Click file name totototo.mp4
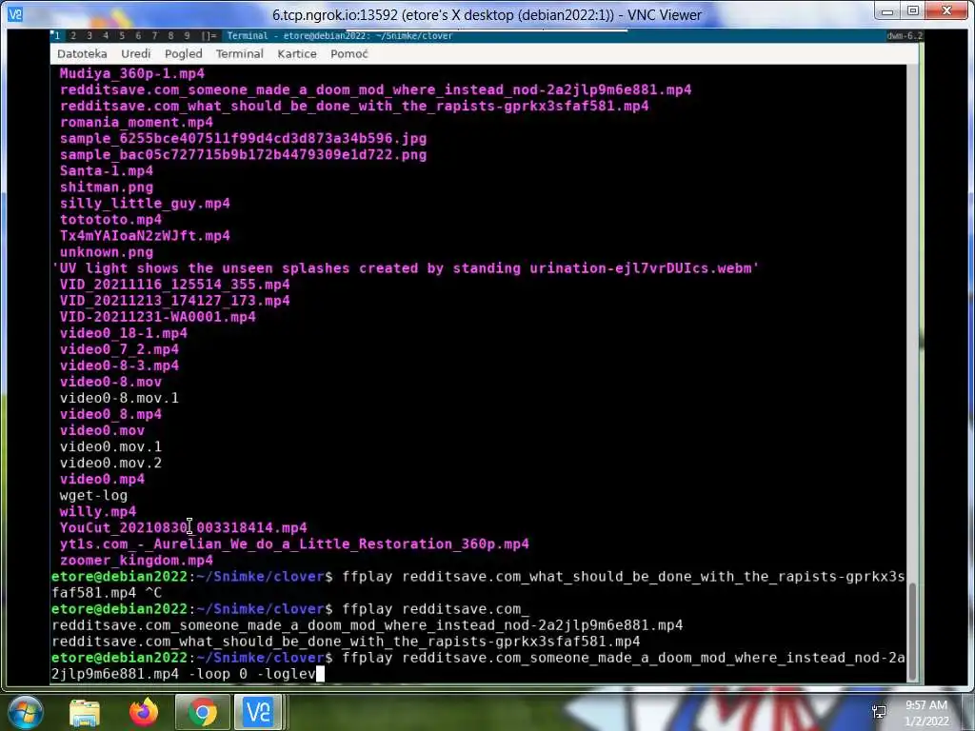Image resolution: width=975 pixels, height=731 pixels. point(110,220)
